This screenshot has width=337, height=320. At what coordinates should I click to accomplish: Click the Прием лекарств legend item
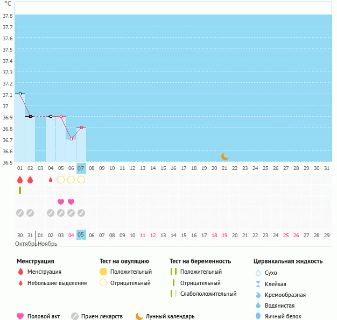click(x=97, y=316)
